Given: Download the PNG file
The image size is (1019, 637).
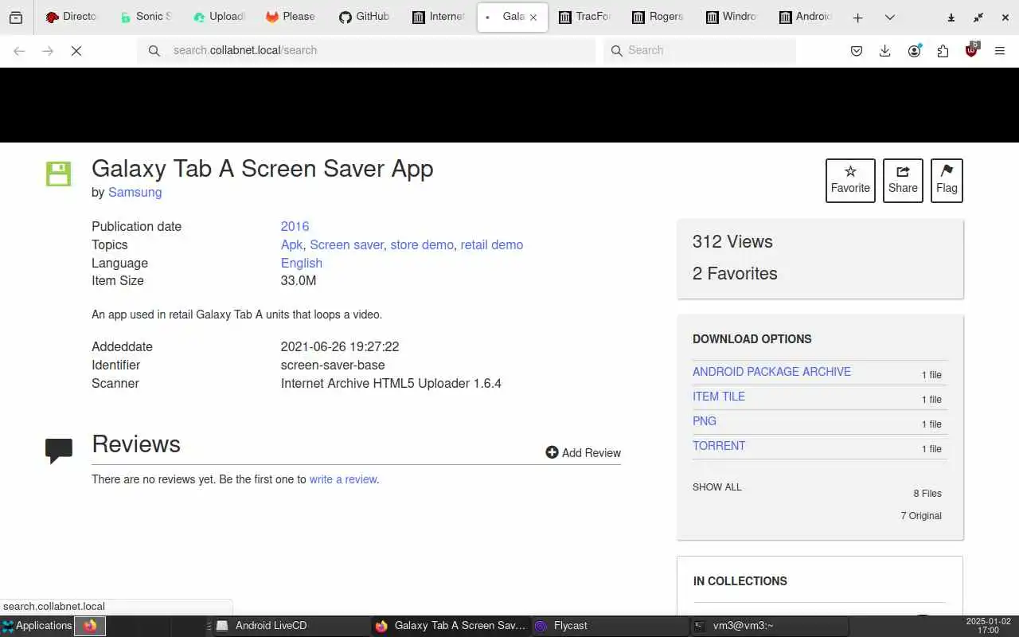Looking at the screenshot, I should [705, 421].
